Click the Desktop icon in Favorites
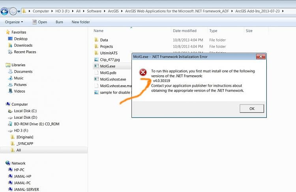 [10, 39]
